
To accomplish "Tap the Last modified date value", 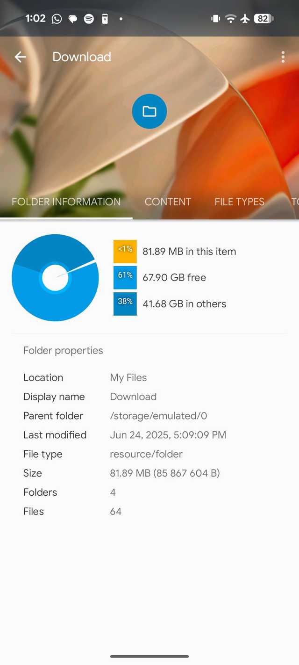I will pyautogui.click(x=168, y=435).
